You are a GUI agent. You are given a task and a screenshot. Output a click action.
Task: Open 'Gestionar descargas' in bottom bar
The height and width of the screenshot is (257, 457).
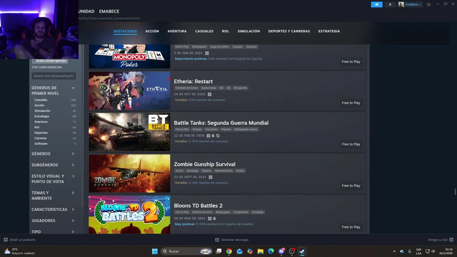[232, 240]
